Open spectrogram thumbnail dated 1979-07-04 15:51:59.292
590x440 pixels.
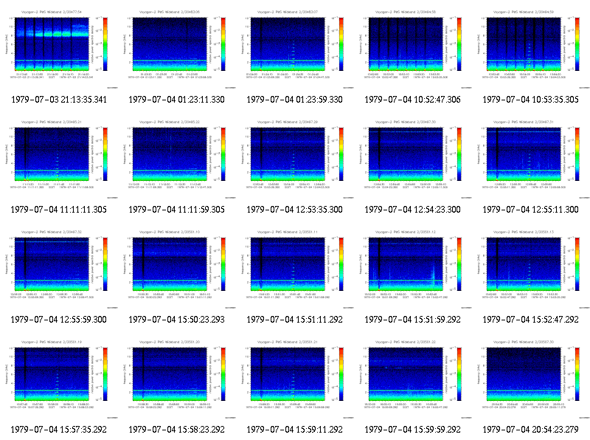tap(413, 269)
